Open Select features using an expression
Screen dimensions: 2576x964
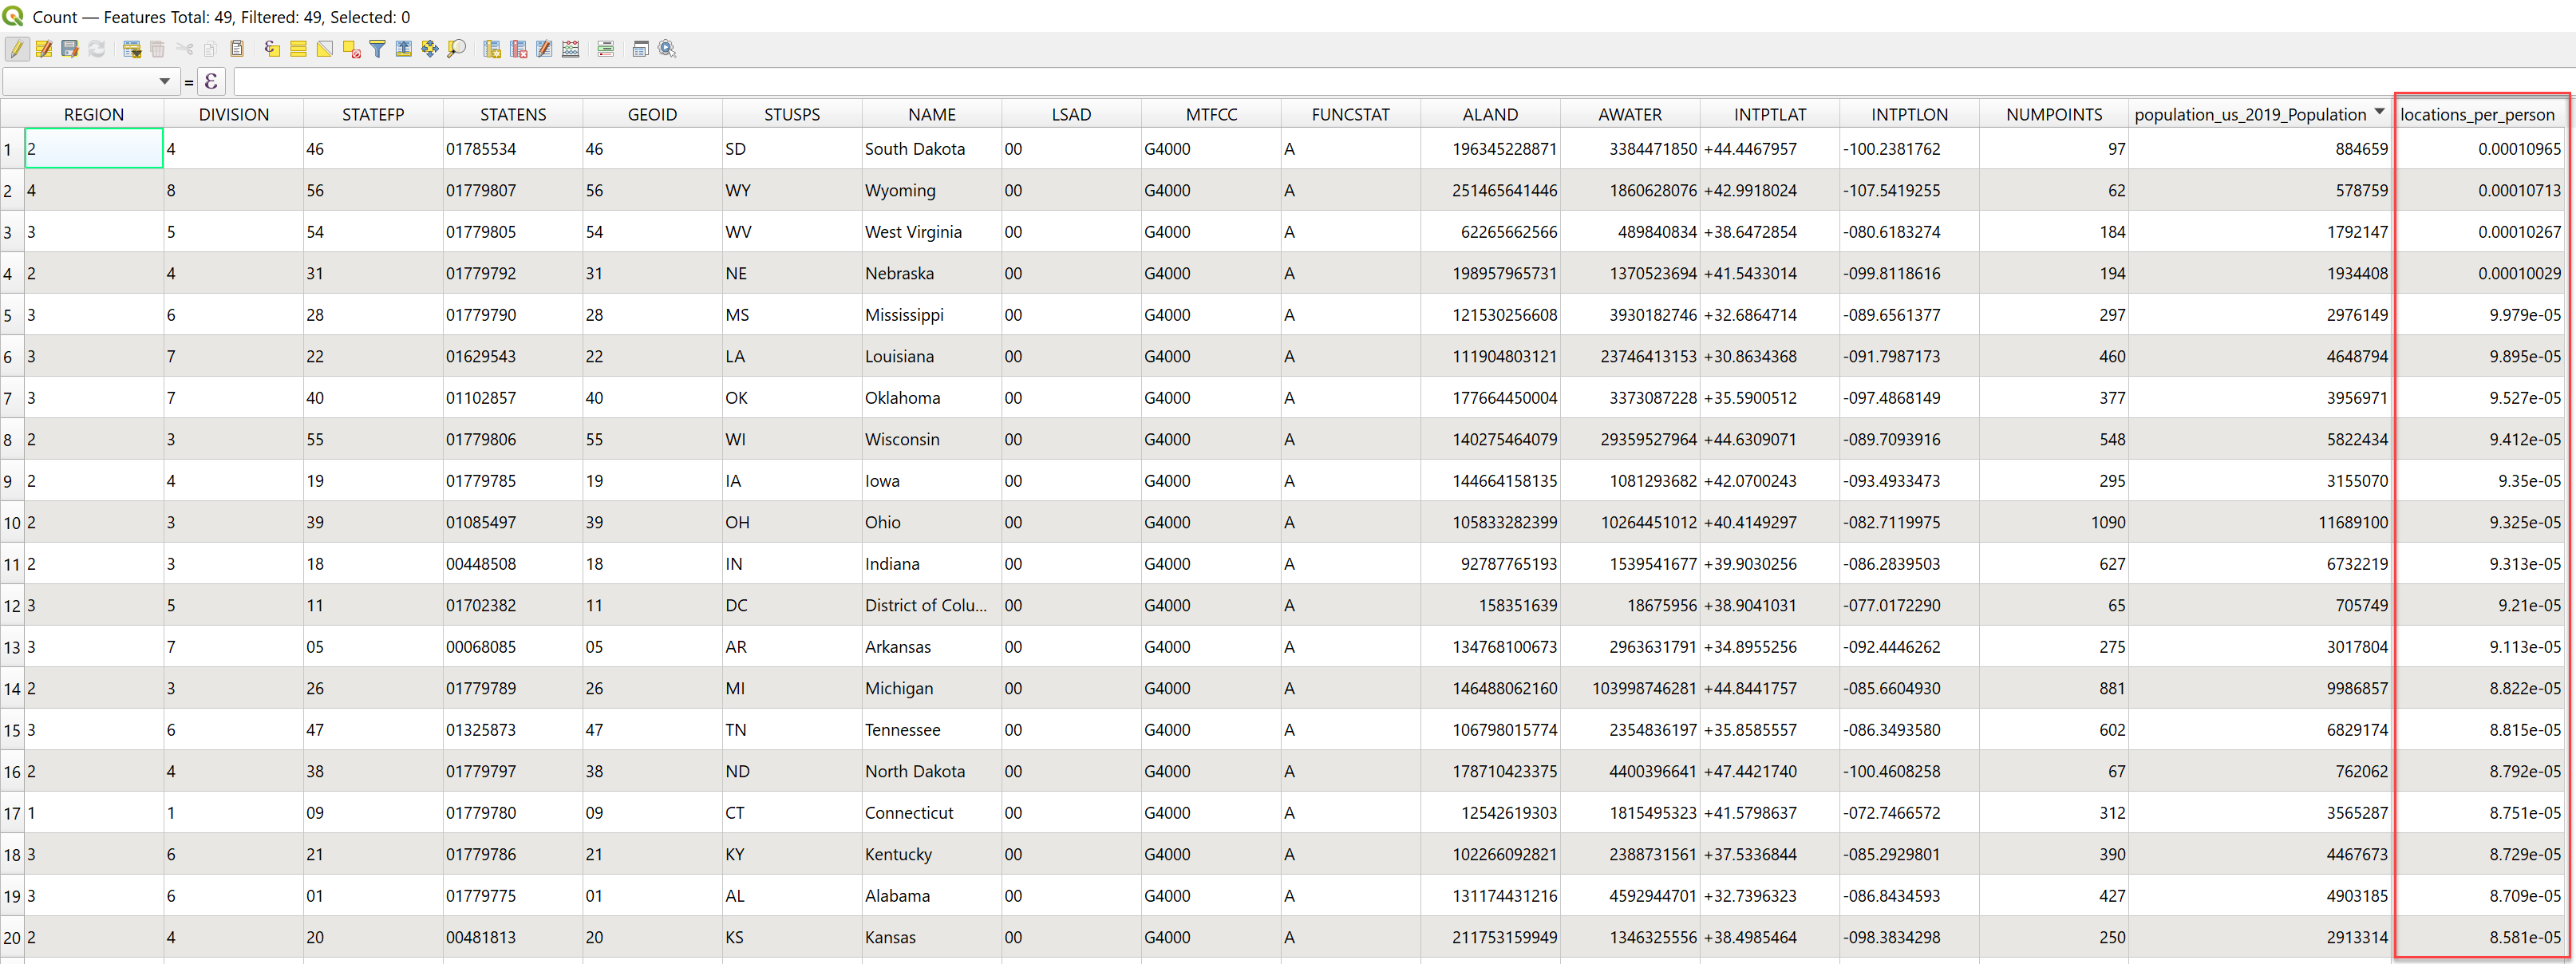click(x=272, y=49)
